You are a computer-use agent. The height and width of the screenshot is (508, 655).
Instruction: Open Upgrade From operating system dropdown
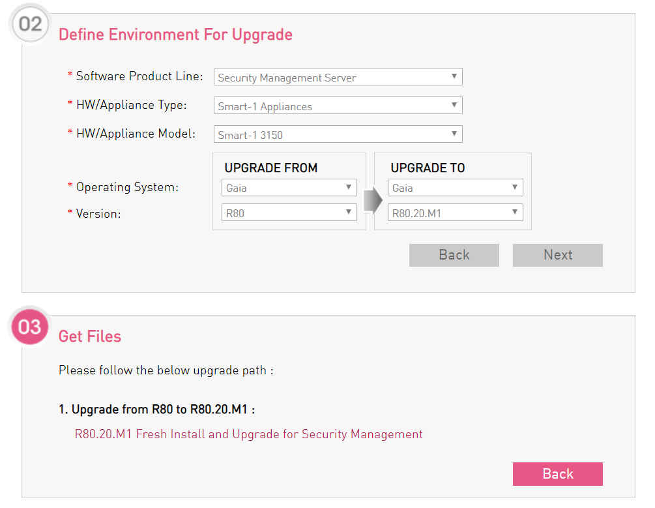pos(289,188)
